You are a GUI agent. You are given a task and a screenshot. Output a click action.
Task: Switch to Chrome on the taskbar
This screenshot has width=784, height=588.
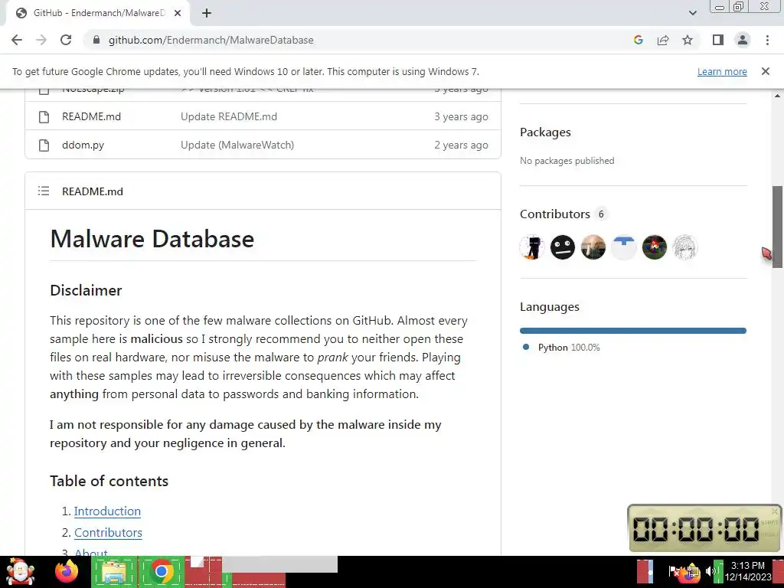click(161, 571)
